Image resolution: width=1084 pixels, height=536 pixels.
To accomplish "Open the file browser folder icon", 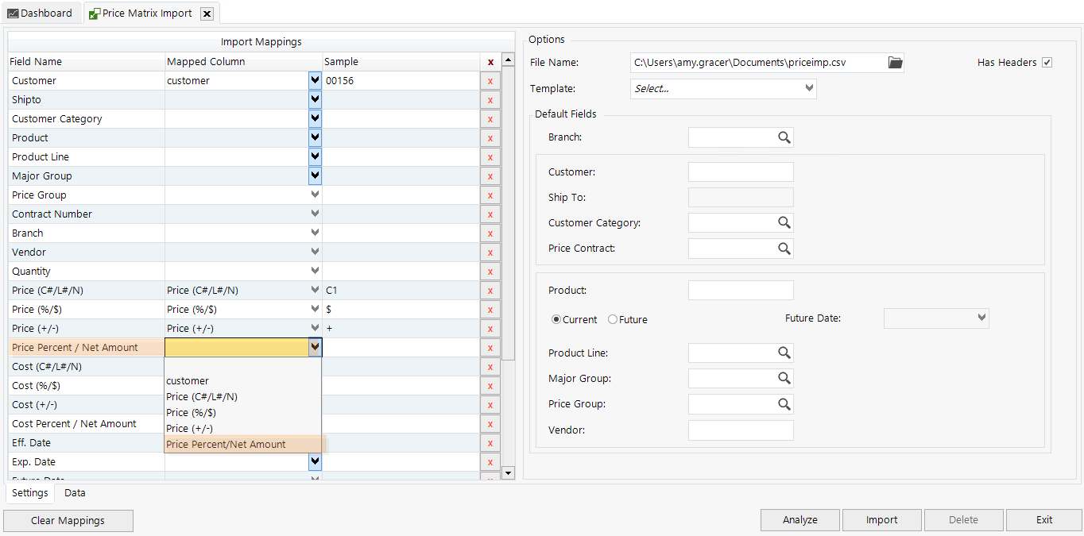I will point(895,62).
